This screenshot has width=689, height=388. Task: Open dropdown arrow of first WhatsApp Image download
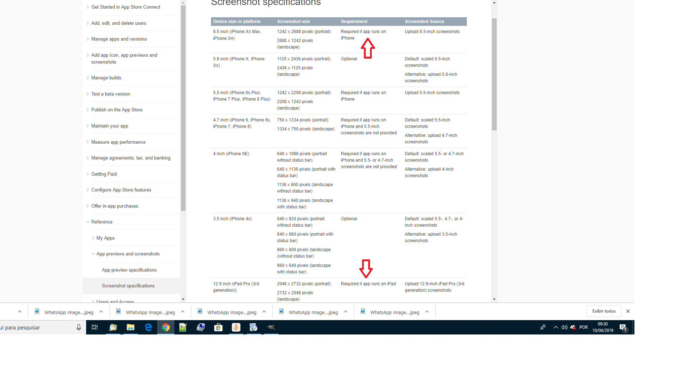click(101, 312)
